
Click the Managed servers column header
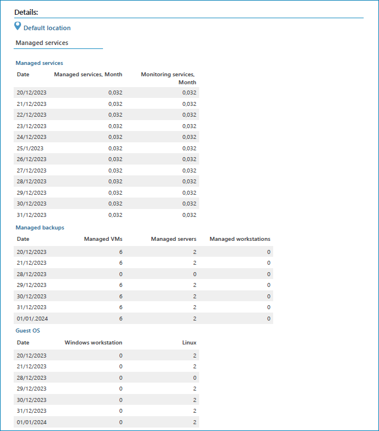pos(174,239)
